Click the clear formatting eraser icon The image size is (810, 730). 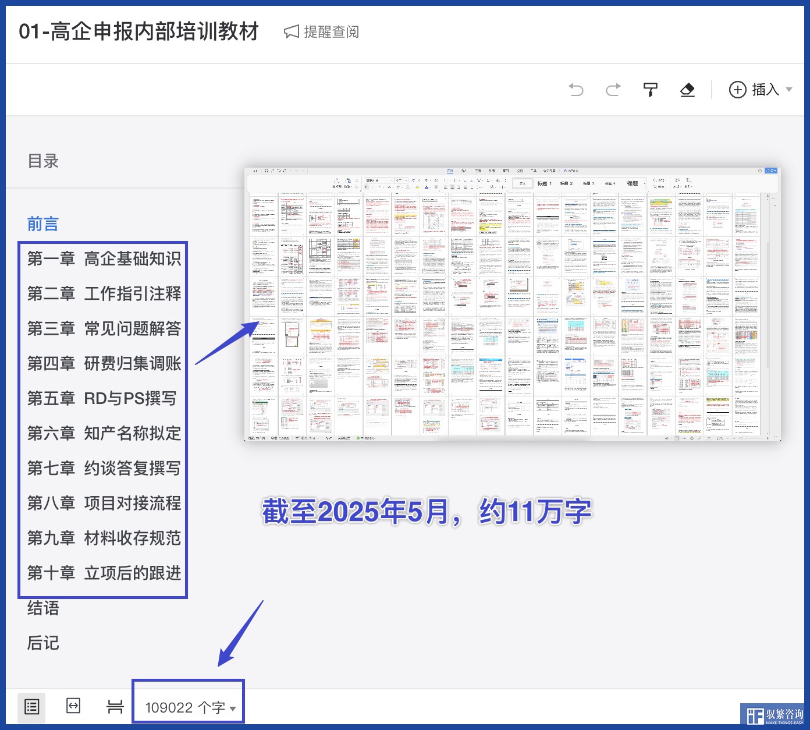[687, 90]
